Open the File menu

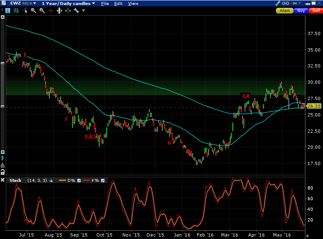[105, 4]
